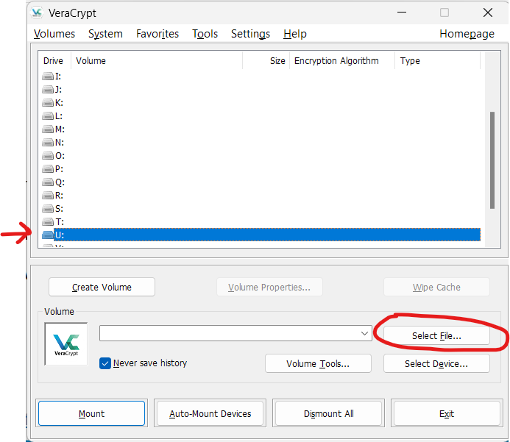Click the Volume Properties... button
Screen dimensions: 510x442
269,287
